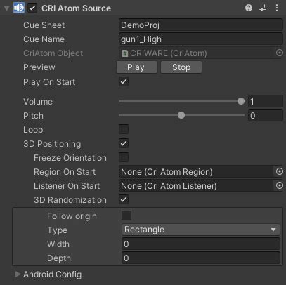Screen dimensions: 286x285
Task: Click the Cue Sheet field containing DemoProj
Action: (x=201, y=25)
